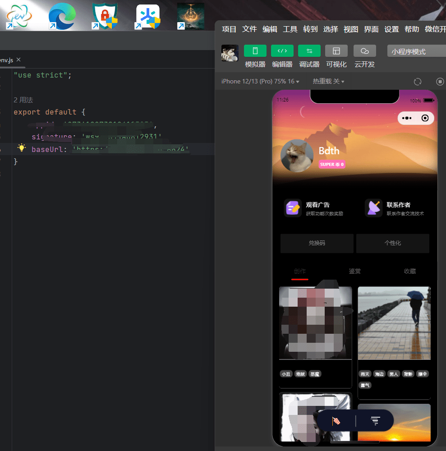Toggle the 调试器 debugger panel button
Viewport: 446px width, 451px height.
(x=309, y=51)
